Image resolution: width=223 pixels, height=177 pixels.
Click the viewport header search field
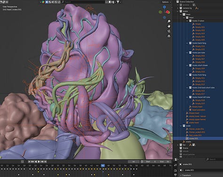tap(83, 2)
